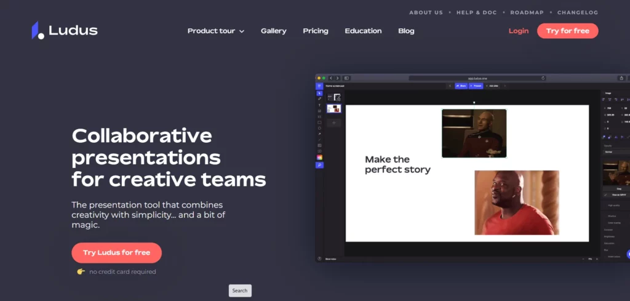Select the circle shape tool
This screenshot has height=301, width=630.
point(319,128)
